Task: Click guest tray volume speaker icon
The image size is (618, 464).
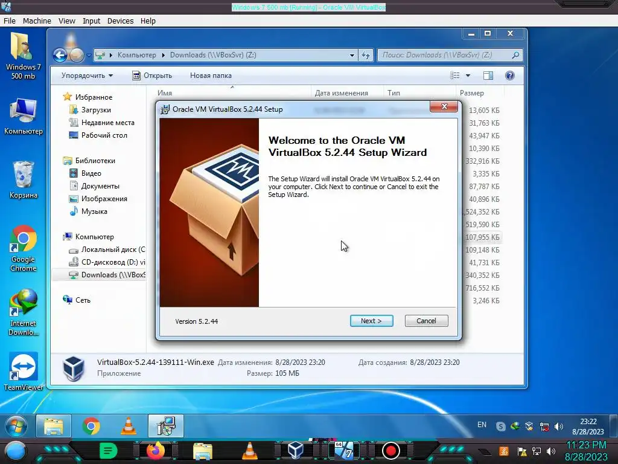Action: [x=558, y=427]
